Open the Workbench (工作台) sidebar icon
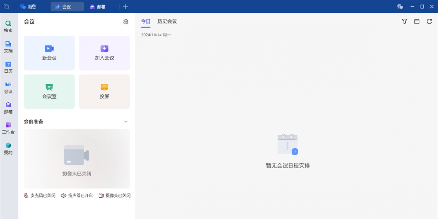Image resolution: width=438 pixels, height=219 pixels. pos(8,128)
